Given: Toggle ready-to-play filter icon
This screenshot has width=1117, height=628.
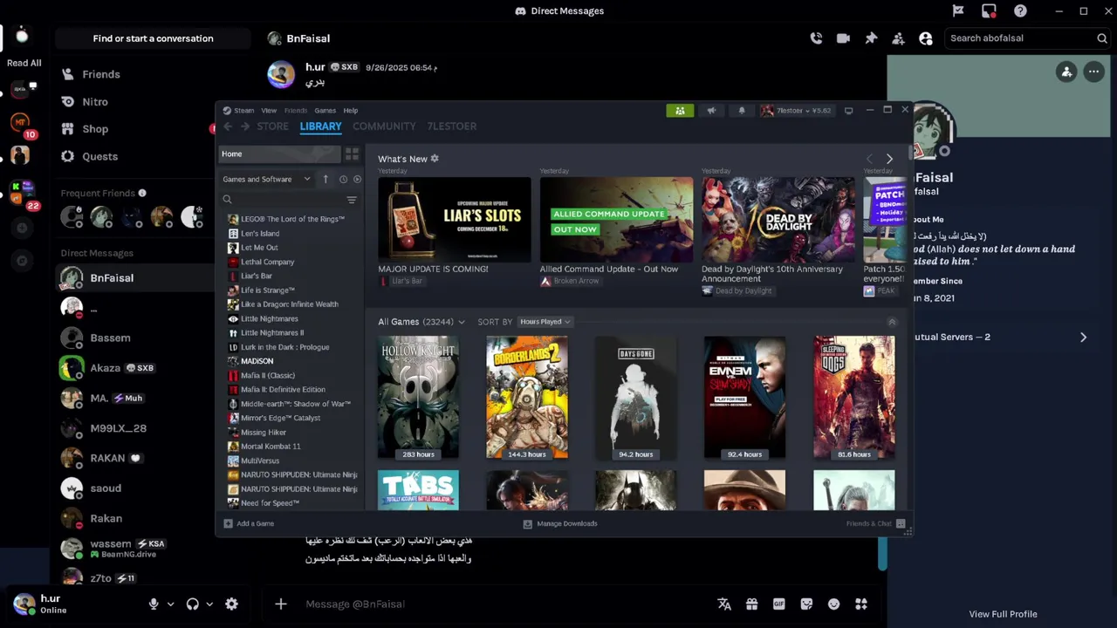Looking at the screenshot, I should click(357, 180).
